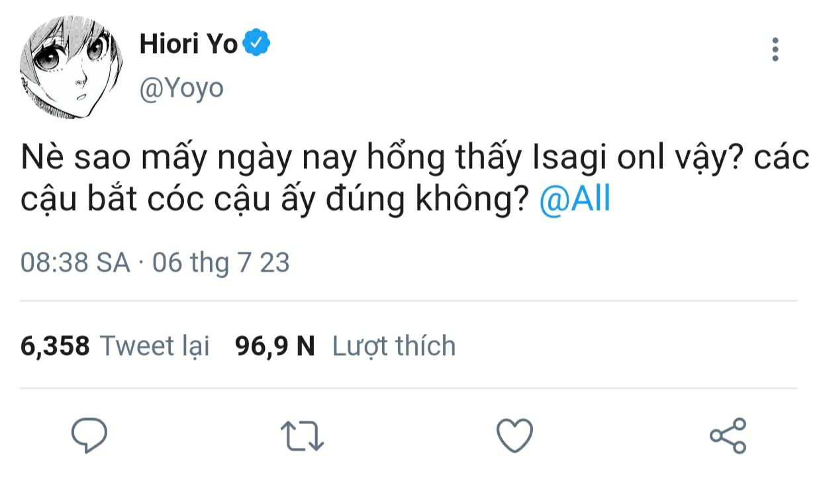Viewport: 817px width, 483px height.
Task: Click the 08:38 SA timestamp
Action: 75,263
